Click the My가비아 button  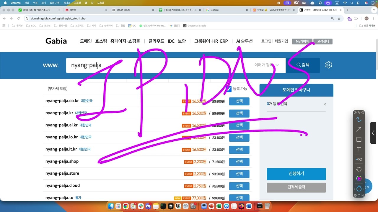[x=302, y=42]
